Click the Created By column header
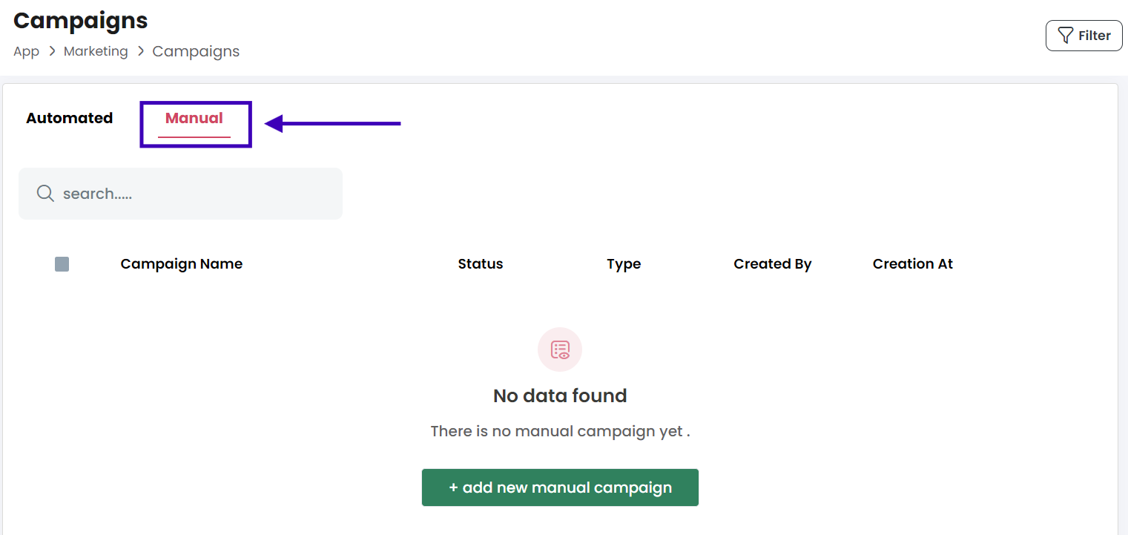 [773, 264]
